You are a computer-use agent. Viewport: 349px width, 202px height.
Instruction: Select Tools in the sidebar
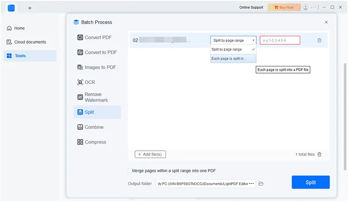tap(30, 56)
